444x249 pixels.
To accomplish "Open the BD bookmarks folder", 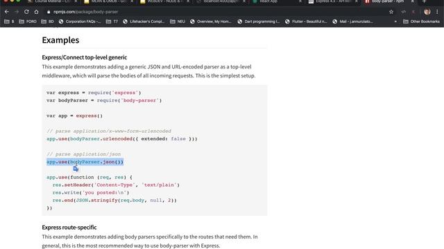I will tap(47, 21).
